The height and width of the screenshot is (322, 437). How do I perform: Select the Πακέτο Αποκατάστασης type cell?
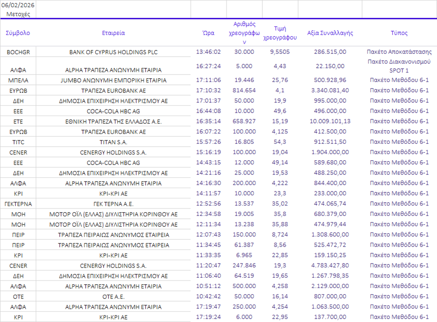tap(399, 52)
